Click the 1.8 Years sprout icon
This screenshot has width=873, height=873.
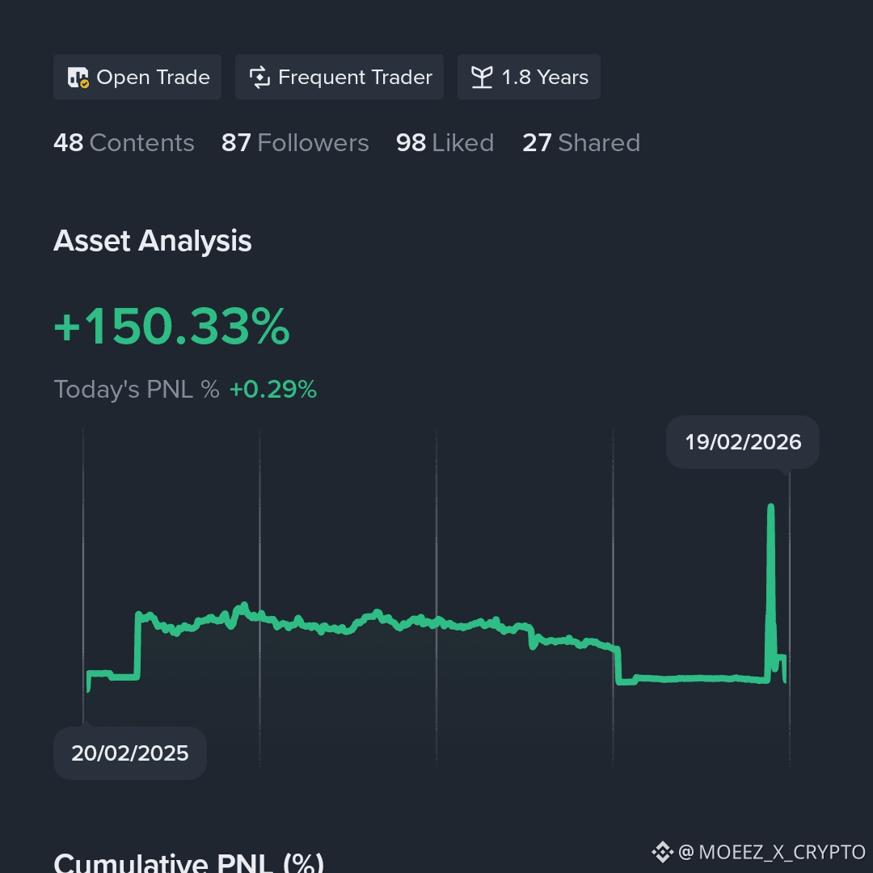482,78
